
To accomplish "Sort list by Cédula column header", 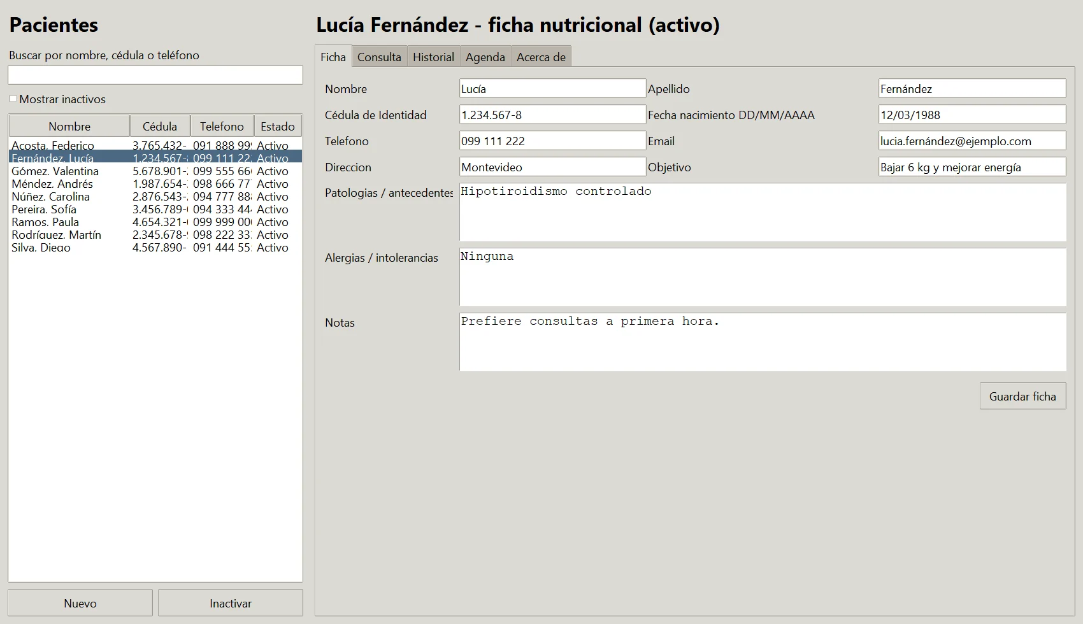I will [x=160, y=126].
